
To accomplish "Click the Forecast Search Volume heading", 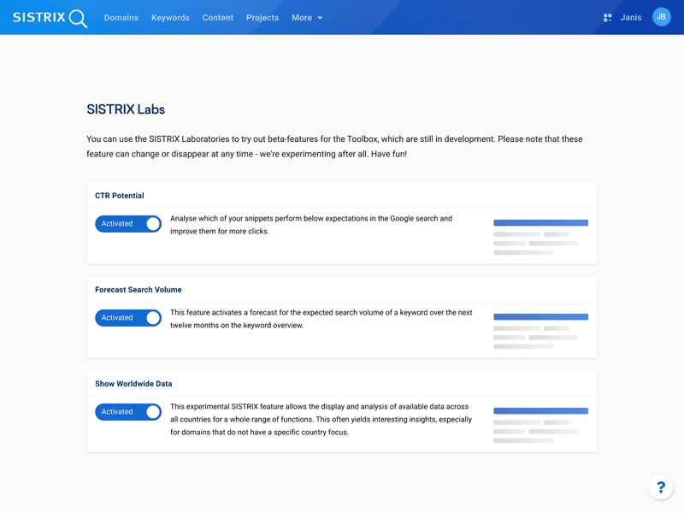I will [x=138, y=290].
